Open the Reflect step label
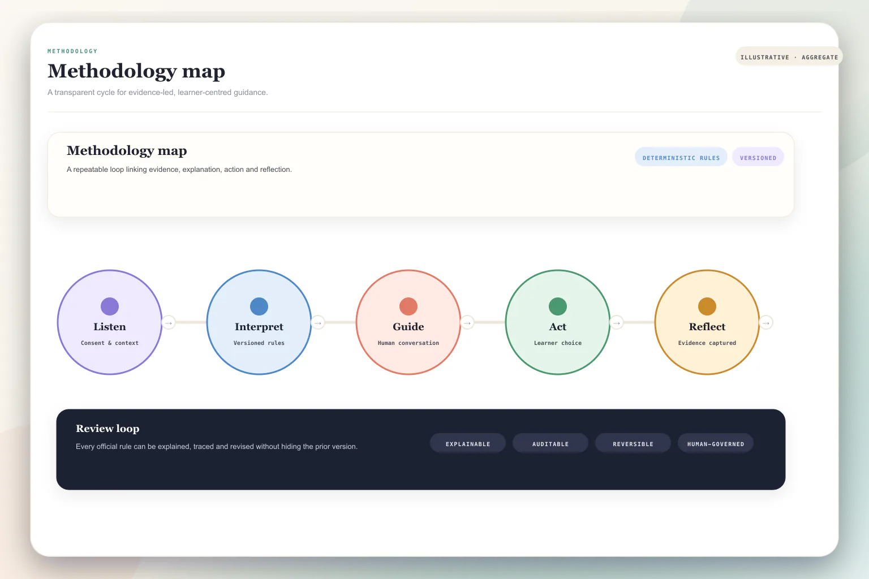The image size is (869, 579). (707, 327)
